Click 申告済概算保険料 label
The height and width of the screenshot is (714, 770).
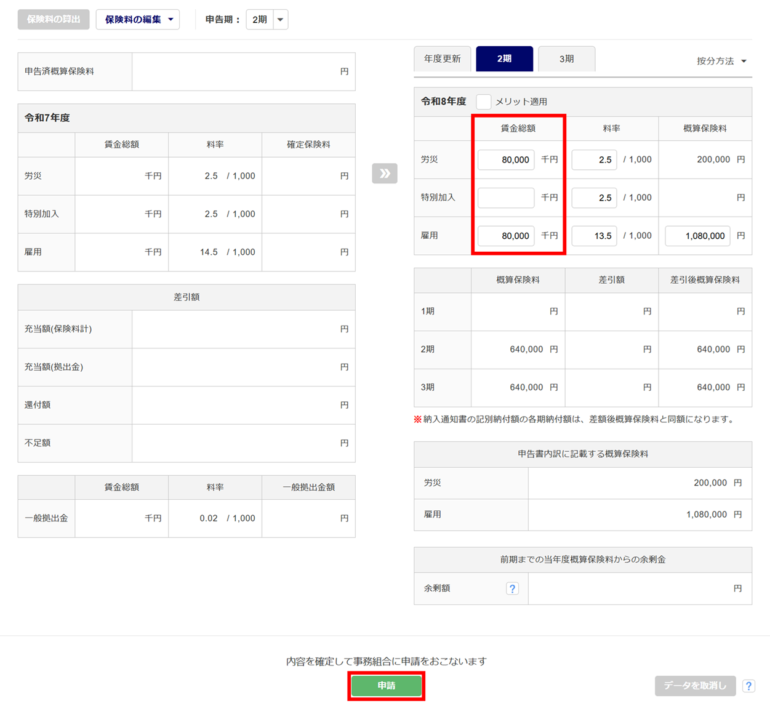(59, 71)
